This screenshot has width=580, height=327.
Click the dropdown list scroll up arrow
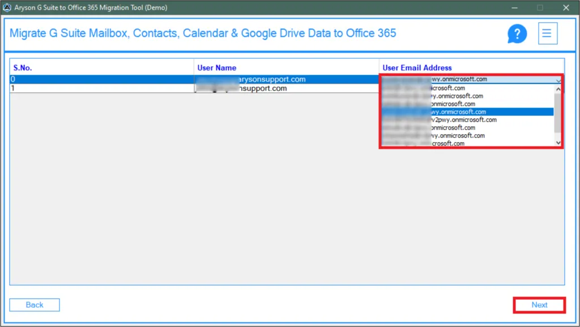(x=558, y=89)
